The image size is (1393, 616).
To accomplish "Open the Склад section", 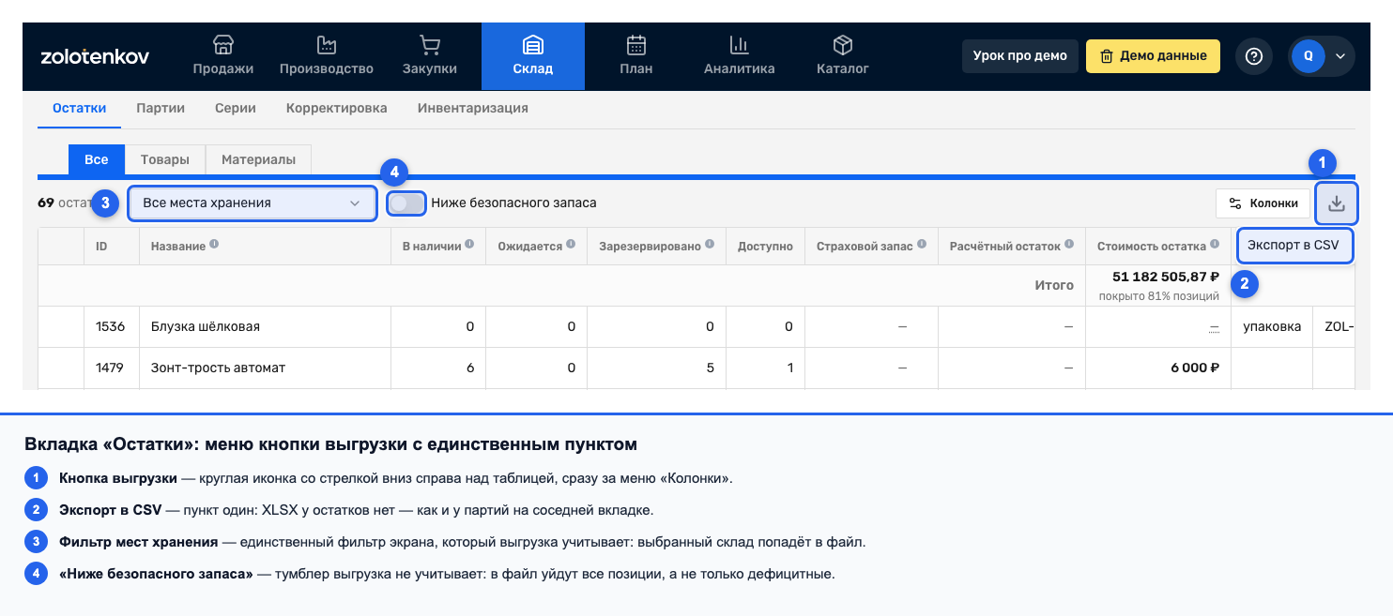I will [x=533, y=56].
